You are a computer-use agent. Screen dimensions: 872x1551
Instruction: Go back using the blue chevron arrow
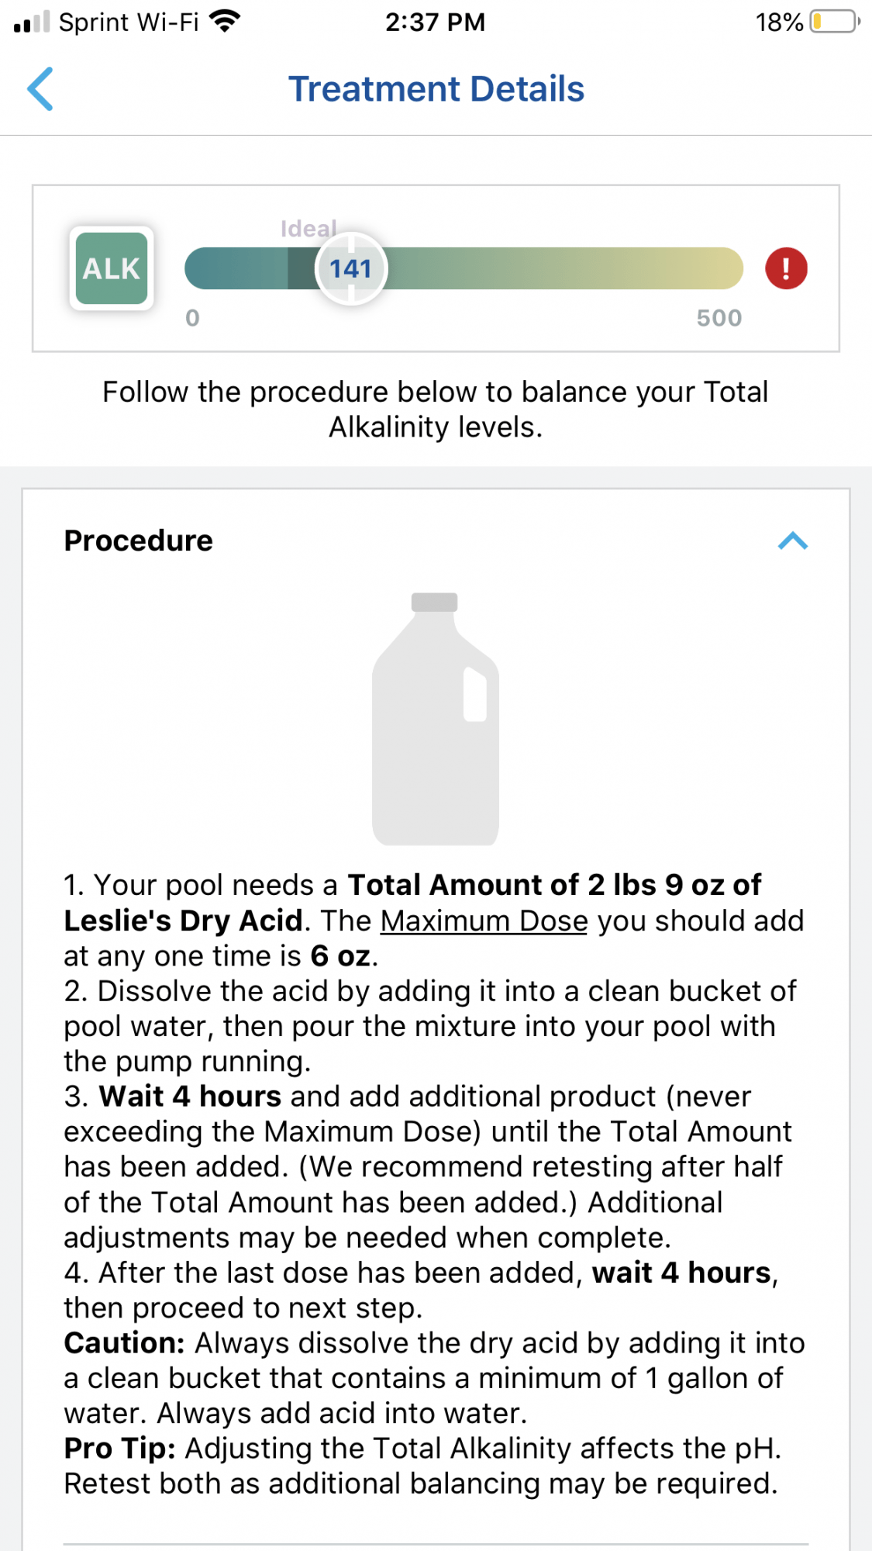tap(40, 89)
